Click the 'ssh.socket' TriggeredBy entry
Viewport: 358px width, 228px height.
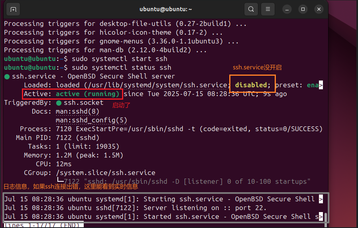pyautogui.click(x=84, y=103)
